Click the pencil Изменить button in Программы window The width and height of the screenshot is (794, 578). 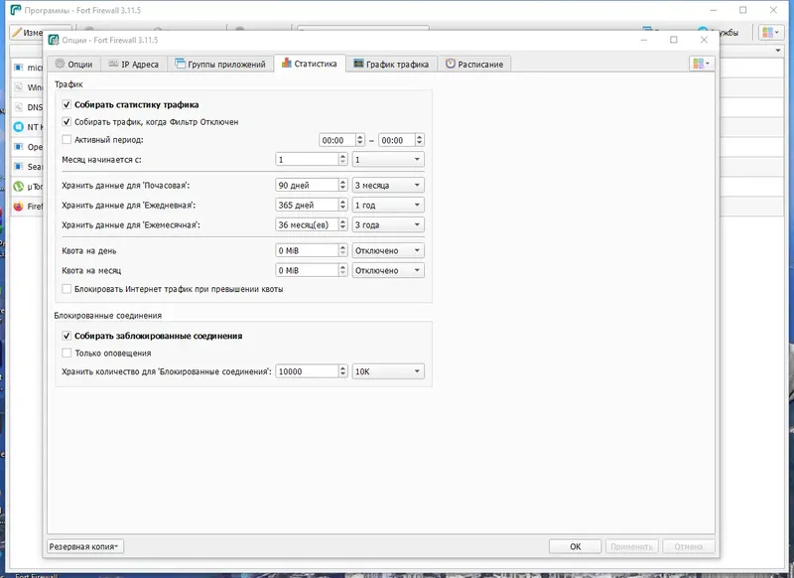tap(28, 33)
